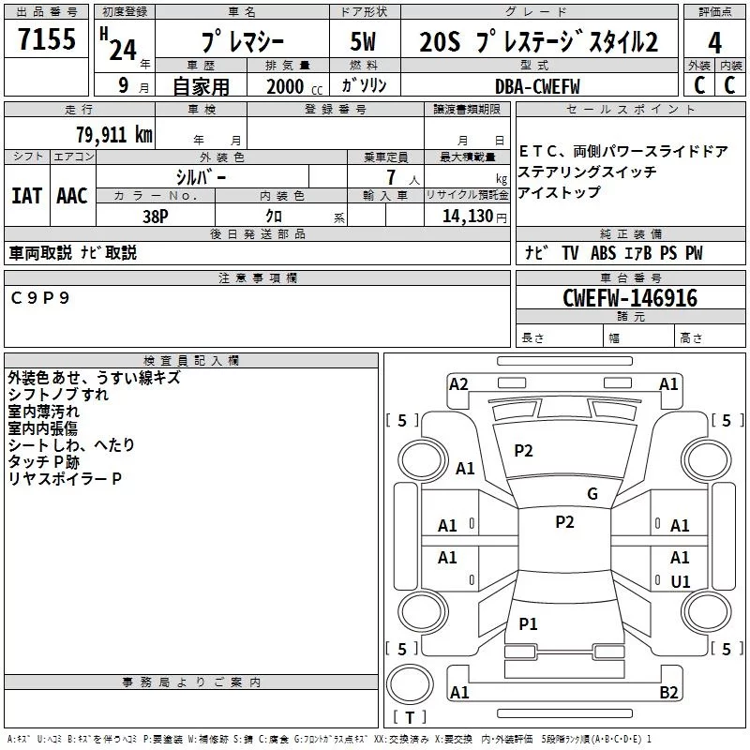Image resolution: width=750 pixels, height=750 pixels.
Task: Select the air conditioner value AAC
Action: (72, 196)
